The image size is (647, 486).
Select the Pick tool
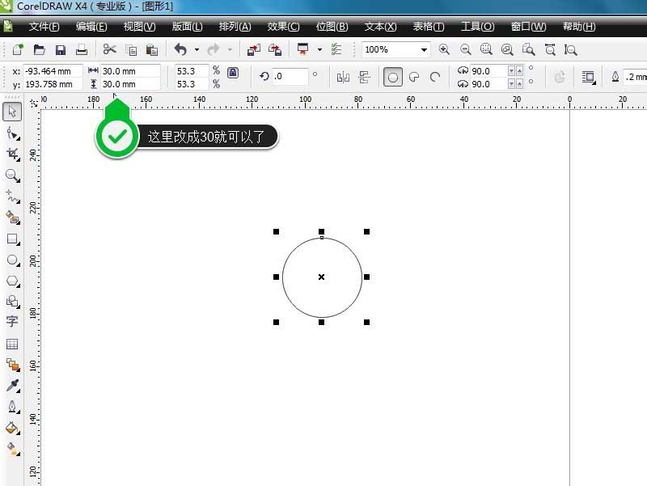pyautogui.click(x=11, y=112)
